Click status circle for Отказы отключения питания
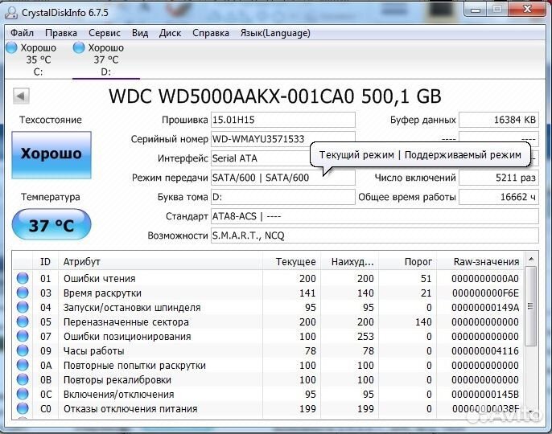Image resolution: width=552 pixels, height=434 pixels. 23,408
